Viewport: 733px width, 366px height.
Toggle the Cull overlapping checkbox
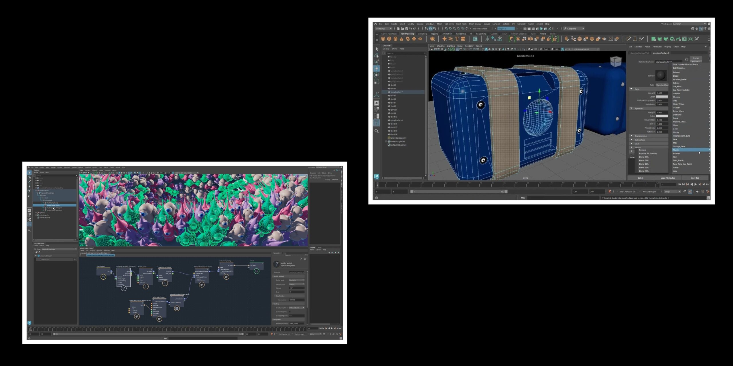pos(290,312)
